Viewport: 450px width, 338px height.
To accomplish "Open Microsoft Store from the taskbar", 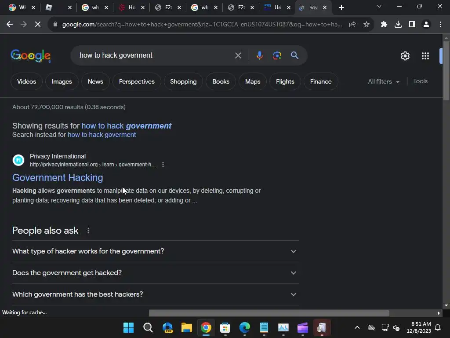I will (x=225, y=327).
